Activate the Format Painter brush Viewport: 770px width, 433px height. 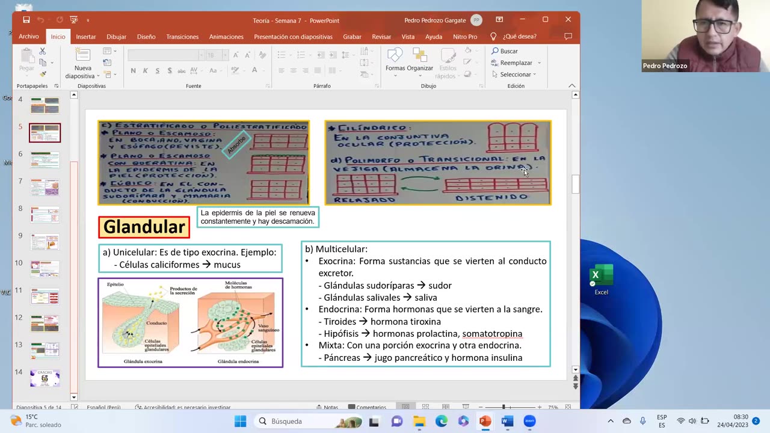coord(42,74)
